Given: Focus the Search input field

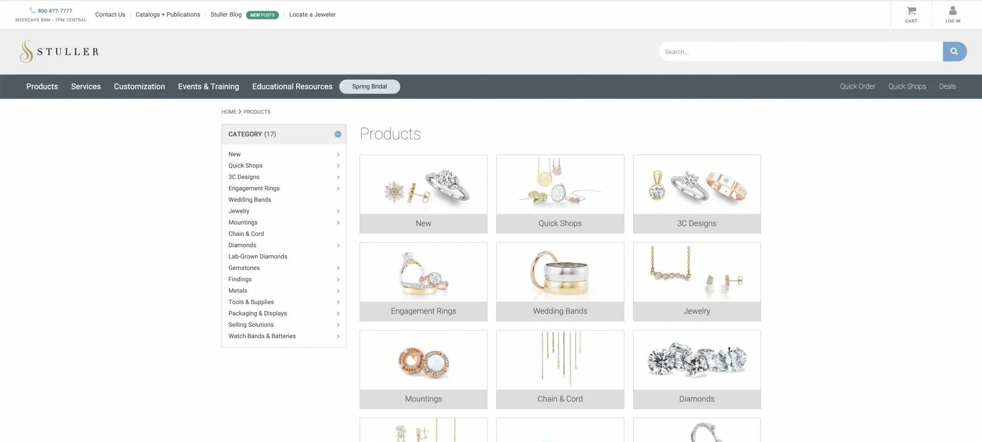Looking at the screenshot, I should 800,52.
